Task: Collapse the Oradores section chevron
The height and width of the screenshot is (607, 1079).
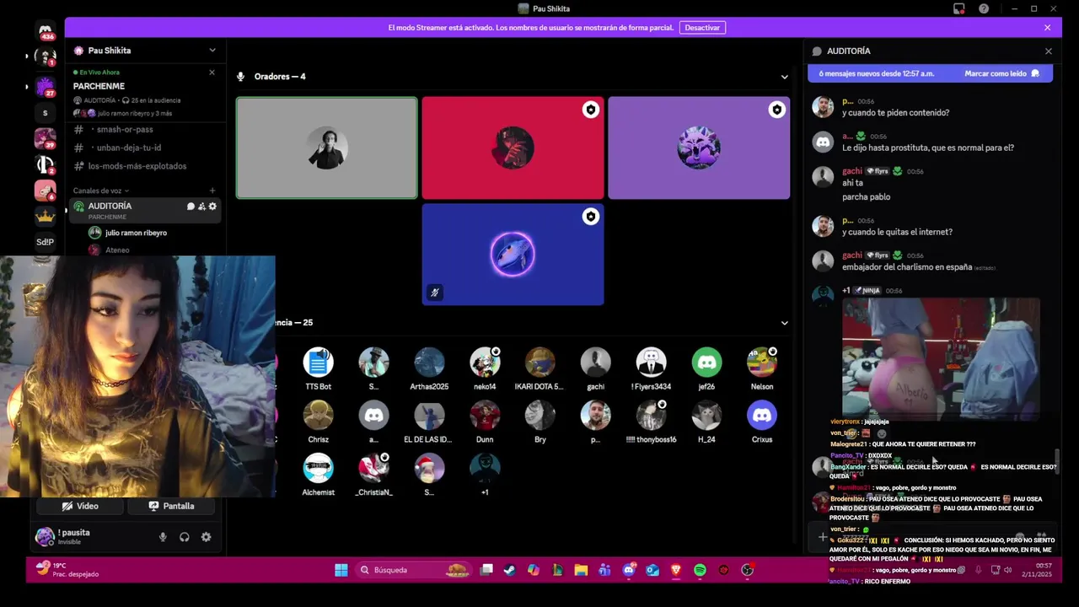Action: [x=785, y=77]
